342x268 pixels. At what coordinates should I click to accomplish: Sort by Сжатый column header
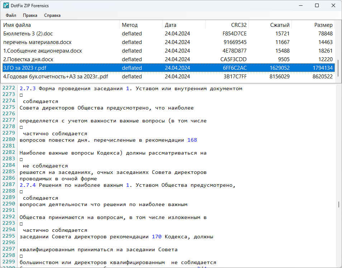coord(270,25)
